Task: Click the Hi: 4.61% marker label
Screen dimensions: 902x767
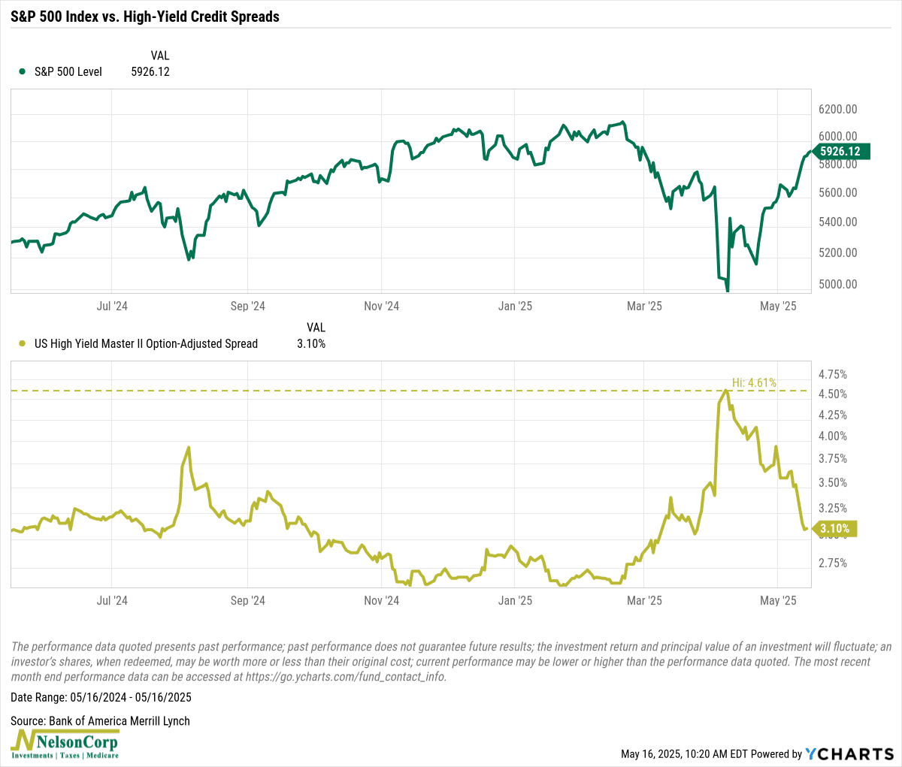Action: click(754, 382)
